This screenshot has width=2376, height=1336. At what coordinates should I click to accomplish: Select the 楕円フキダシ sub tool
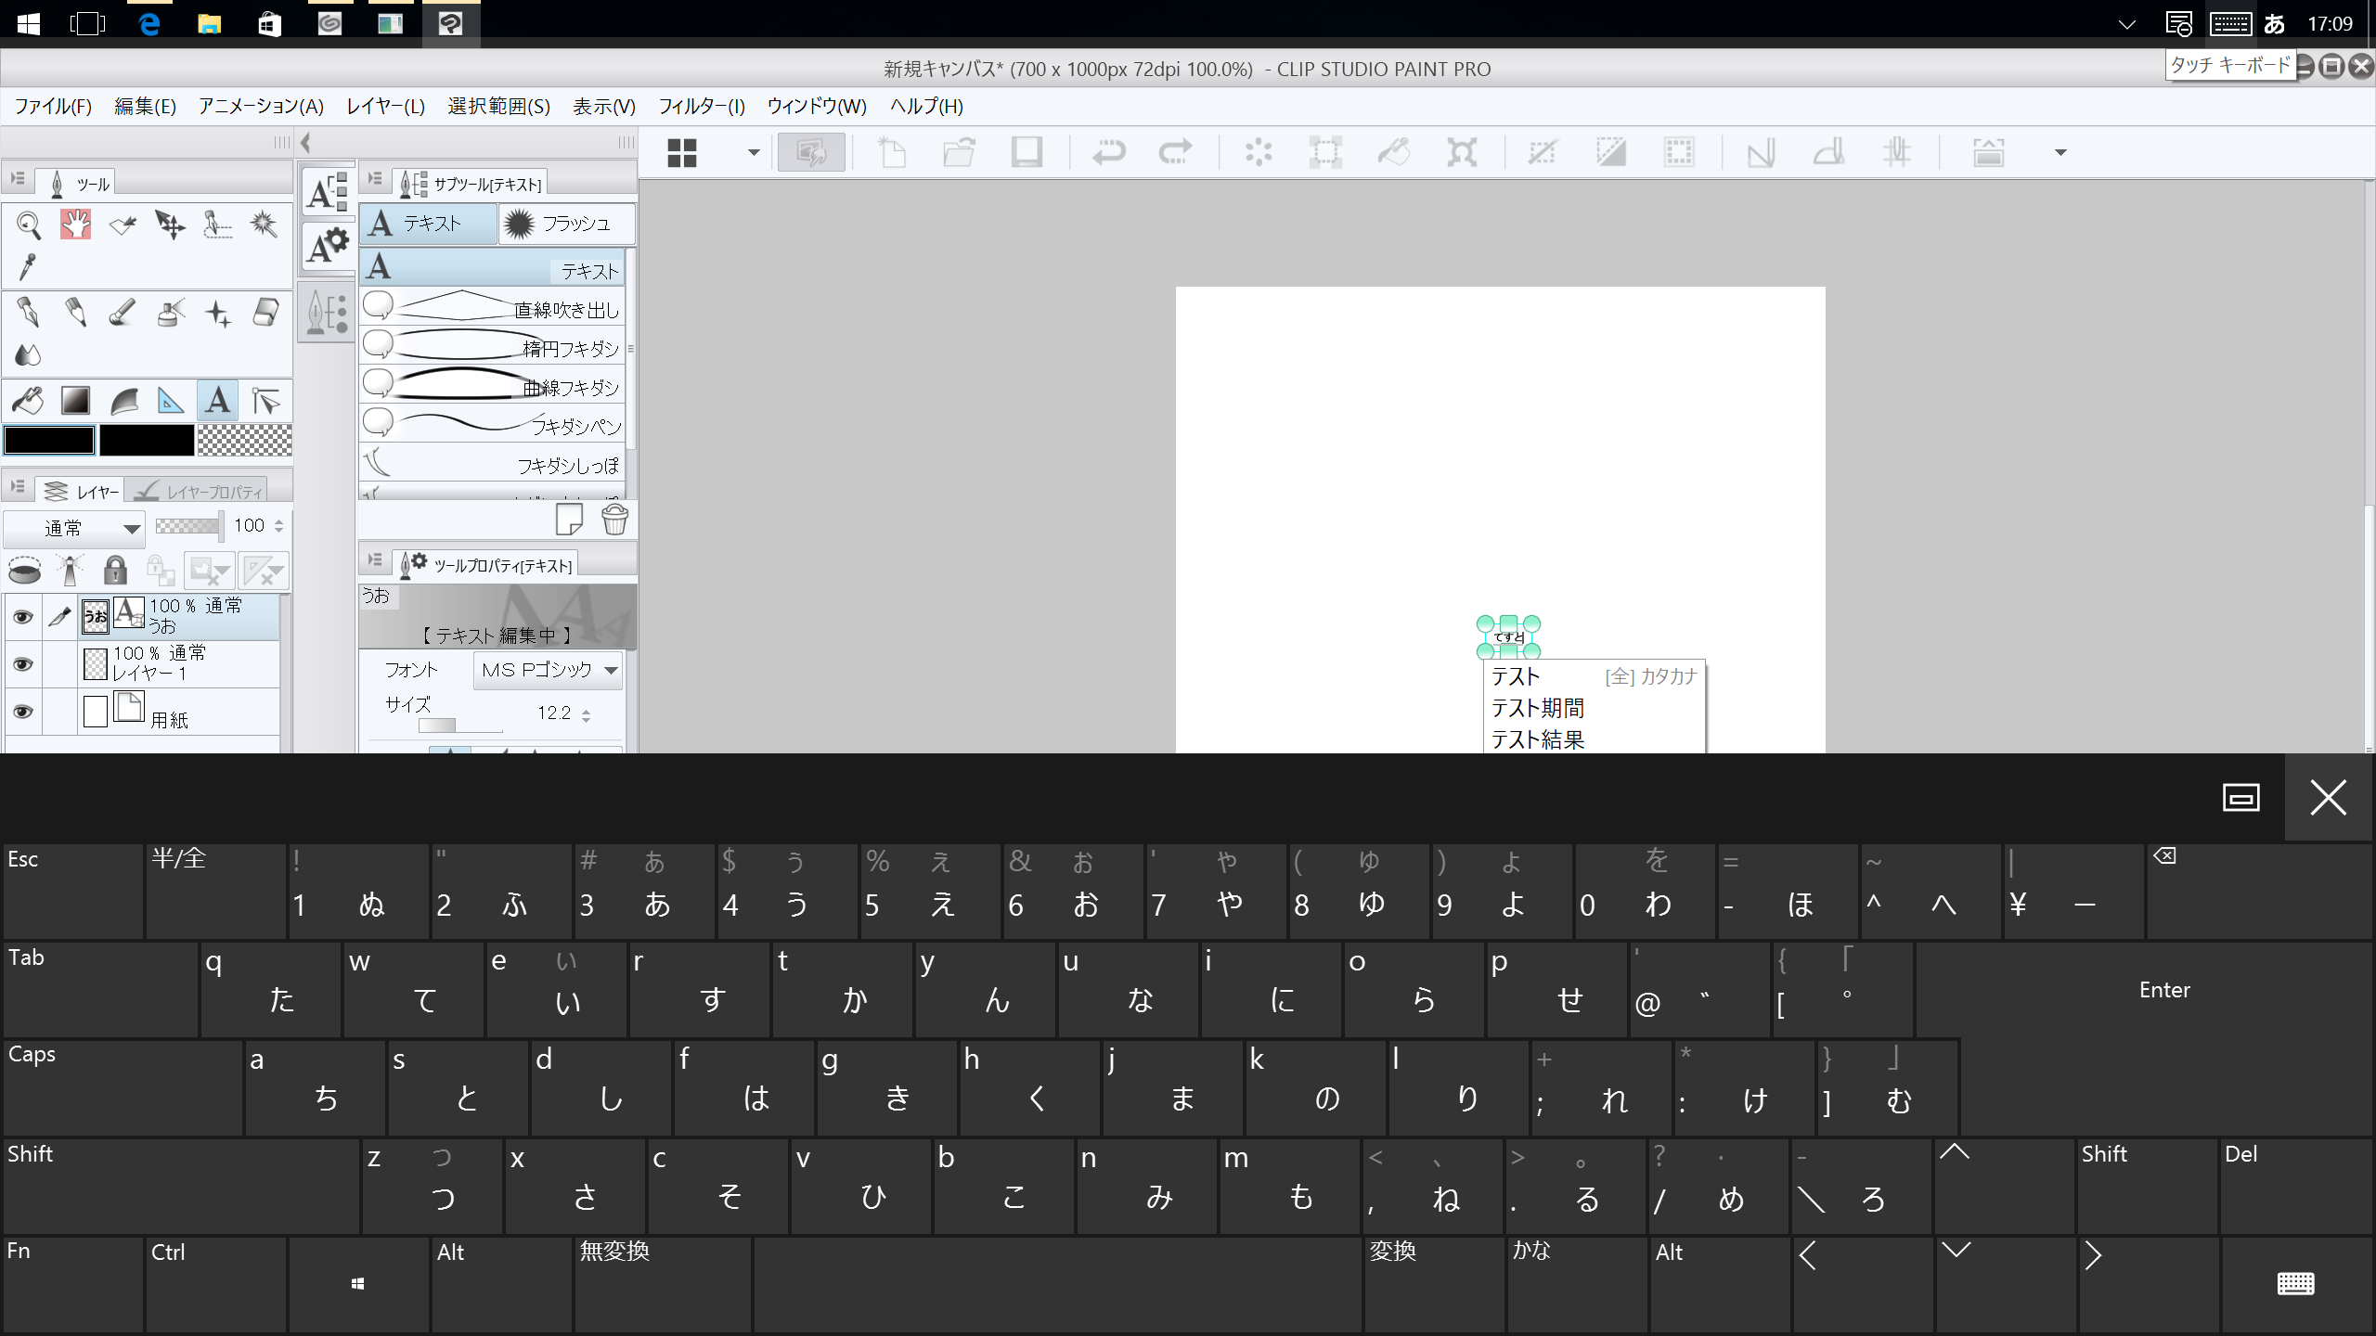(492, 347)
